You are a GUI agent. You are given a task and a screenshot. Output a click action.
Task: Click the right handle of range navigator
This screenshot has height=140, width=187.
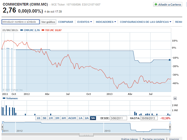click(170, 127)
